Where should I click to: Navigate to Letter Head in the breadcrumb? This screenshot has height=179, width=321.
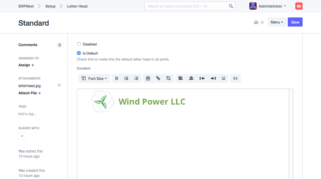pos(77,6)
